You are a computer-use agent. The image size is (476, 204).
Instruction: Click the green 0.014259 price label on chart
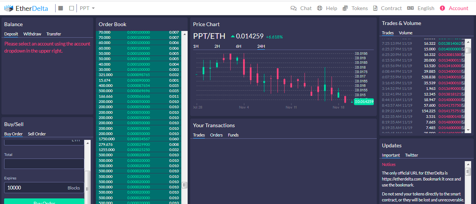click(364, 101)
